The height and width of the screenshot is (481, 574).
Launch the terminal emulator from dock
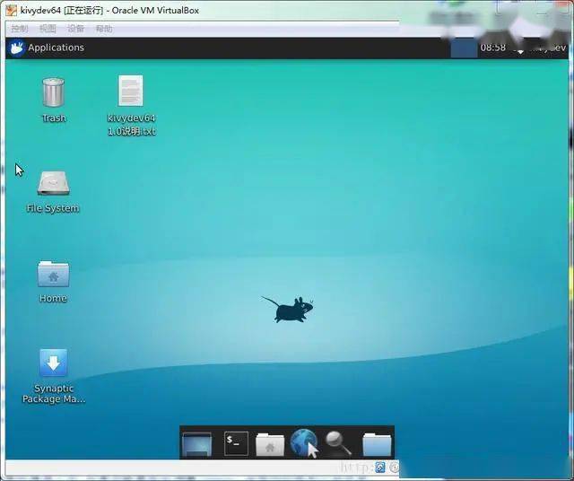pyautogui.click(x=236, y=443)
